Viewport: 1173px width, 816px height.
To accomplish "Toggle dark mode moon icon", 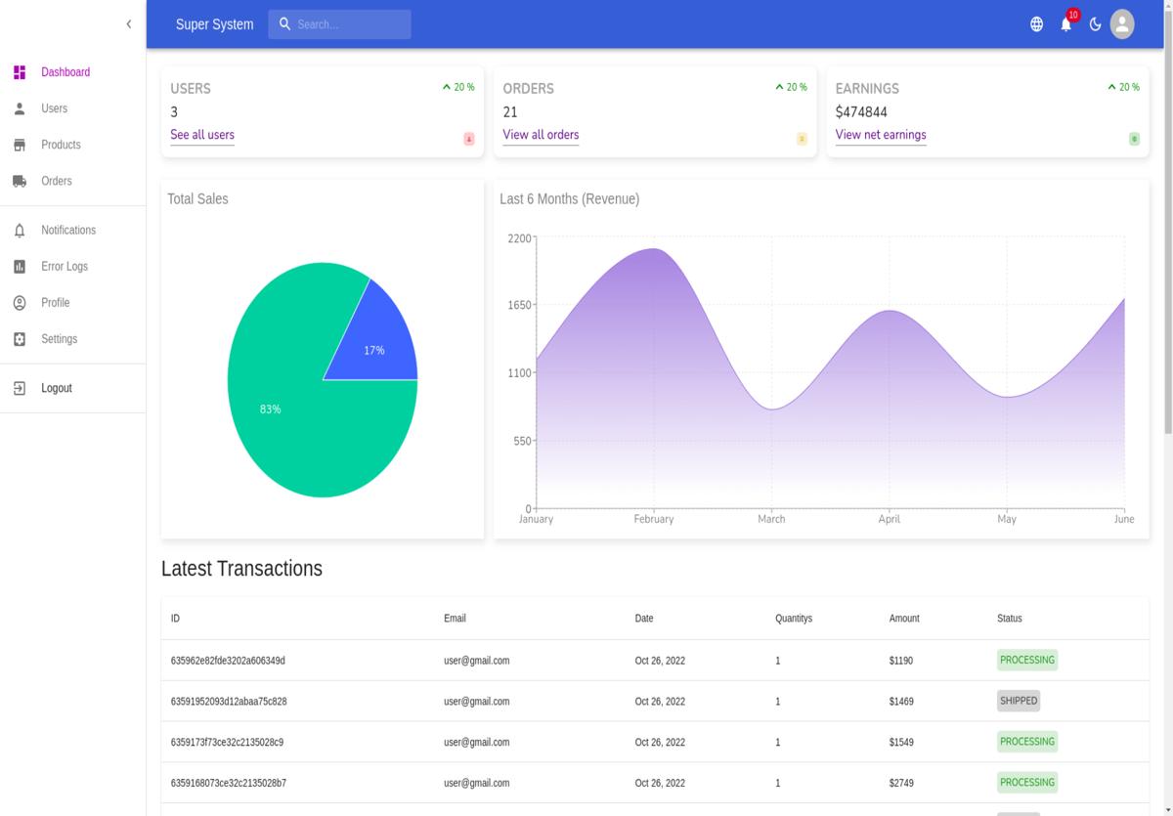I will 1095,24.
